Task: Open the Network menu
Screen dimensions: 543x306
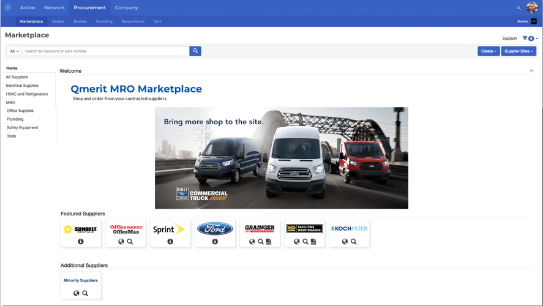Action: 54,7
